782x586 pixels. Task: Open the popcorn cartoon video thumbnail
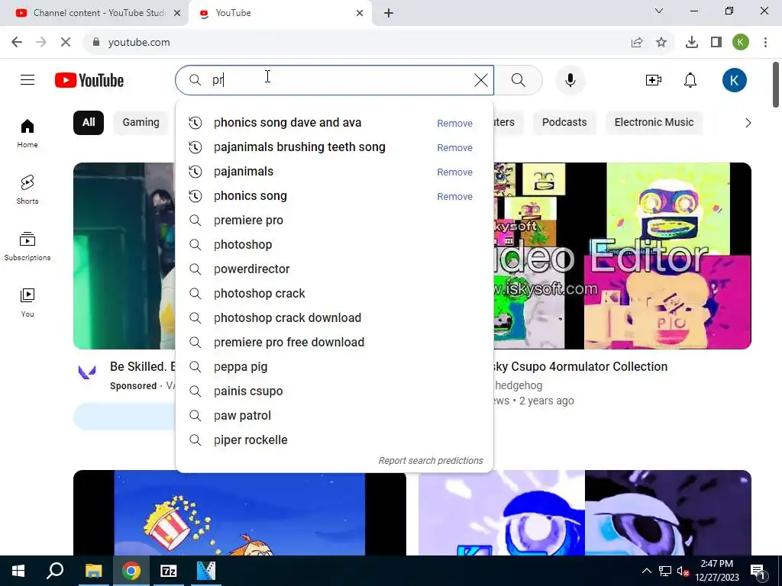[239, 513]
